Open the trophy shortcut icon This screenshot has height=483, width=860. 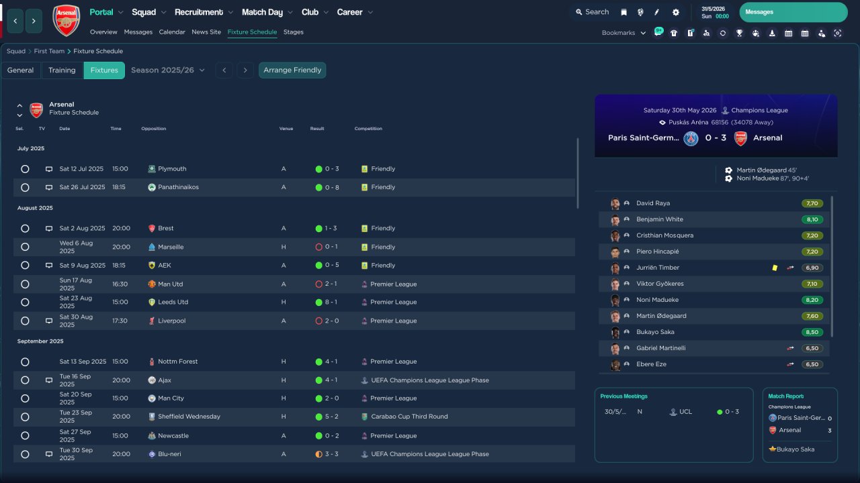pos(739,33)
